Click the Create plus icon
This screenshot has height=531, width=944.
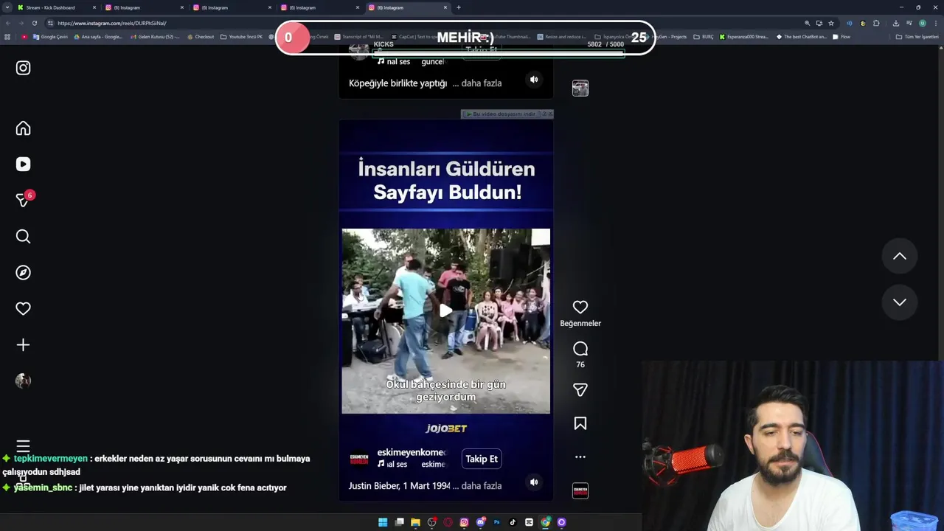tap(23, 344)
